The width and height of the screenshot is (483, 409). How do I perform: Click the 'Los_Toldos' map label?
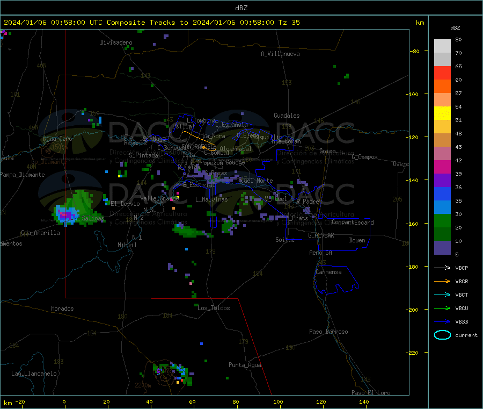(214, 308)
